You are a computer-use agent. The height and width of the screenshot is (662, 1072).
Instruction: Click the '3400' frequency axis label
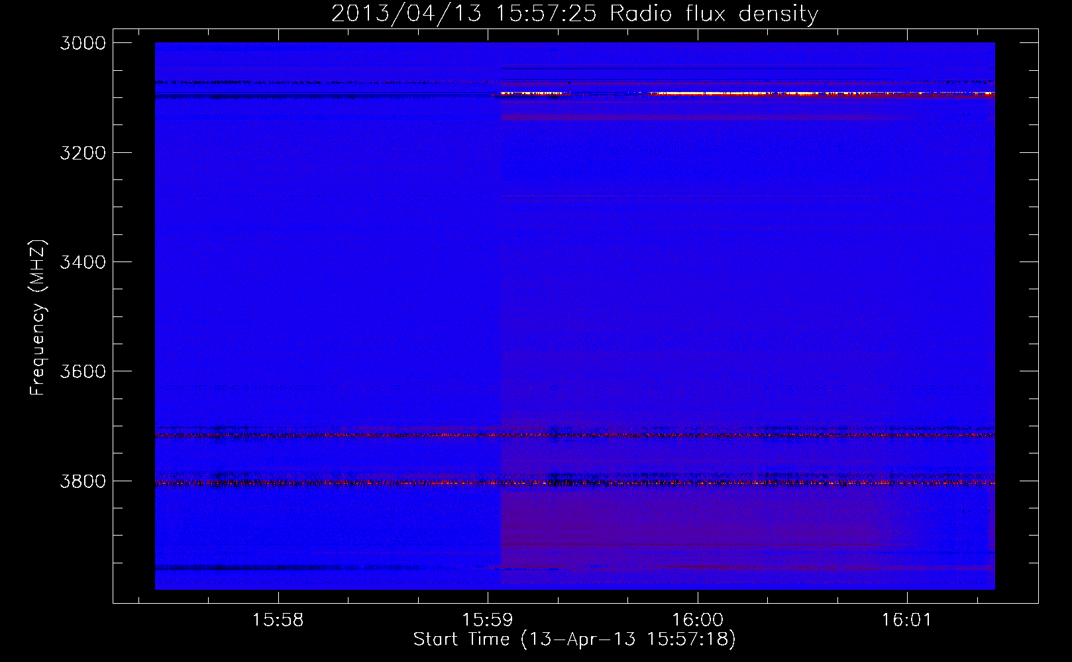83,262
